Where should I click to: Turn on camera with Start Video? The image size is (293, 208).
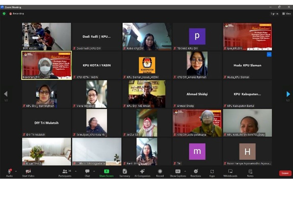point(28,173)
